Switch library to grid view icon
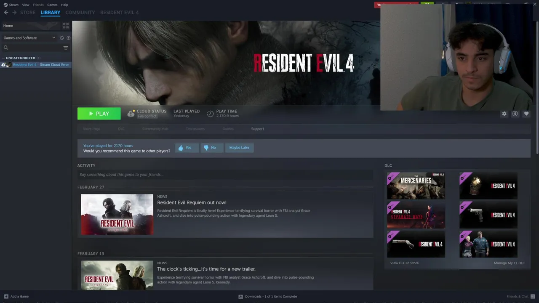Image resolution: width=539 pixels, height=303 pixels. 66,26
